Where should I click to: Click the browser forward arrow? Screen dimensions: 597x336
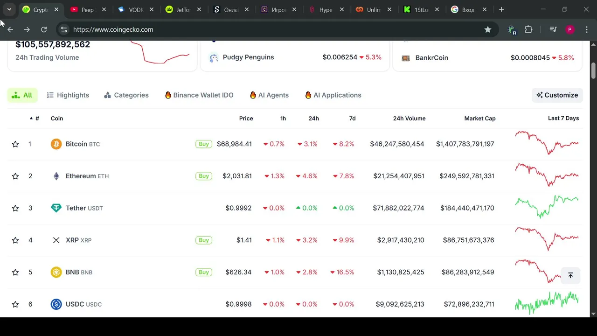(x=27, y=29)
